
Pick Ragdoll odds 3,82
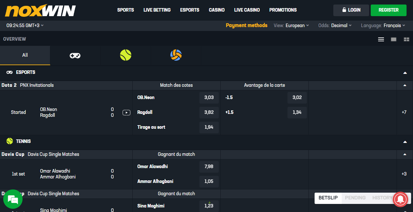click(209, 112)
